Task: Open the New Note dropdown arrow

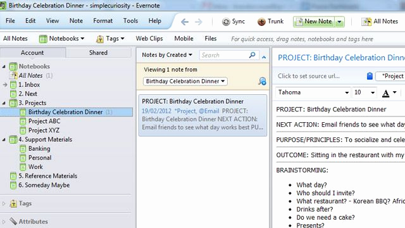Action: click(x=340, y=22)
